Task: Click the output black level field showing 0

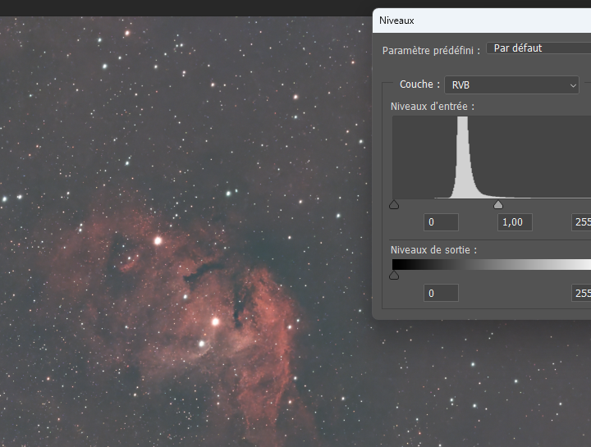Action: click(x=441, y=293)
